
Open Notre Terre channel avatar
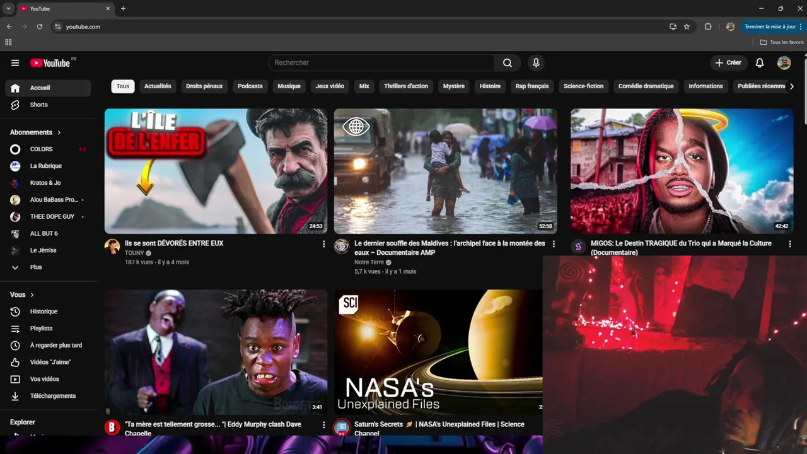click(341, 247)
